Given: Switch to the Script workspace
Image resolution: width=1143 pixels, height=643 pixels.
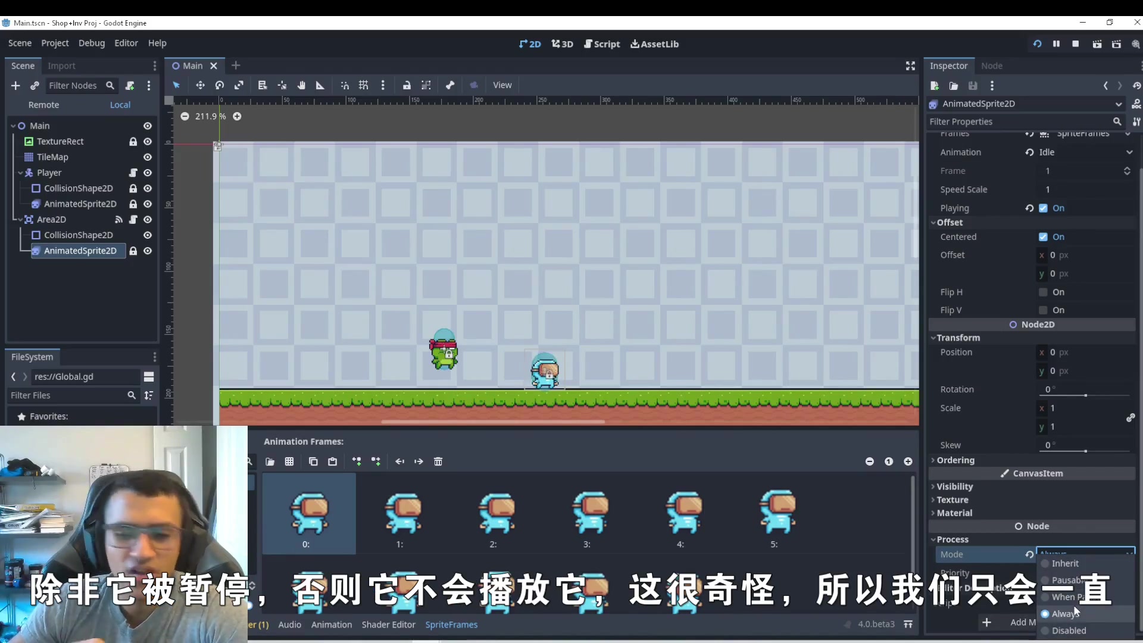Looking at the screenshot, I should [x=602, y=44].
